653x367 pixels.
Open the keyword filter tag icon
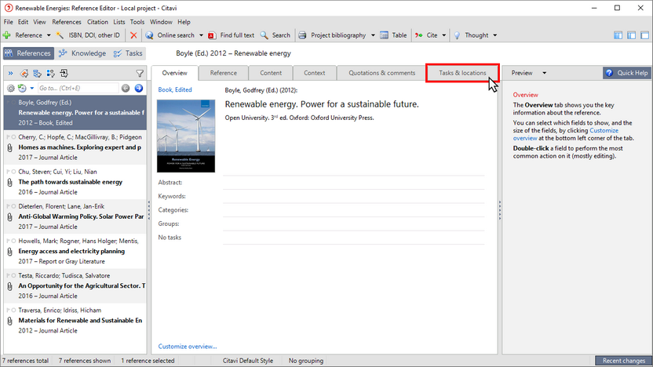(x=24, y=73)
